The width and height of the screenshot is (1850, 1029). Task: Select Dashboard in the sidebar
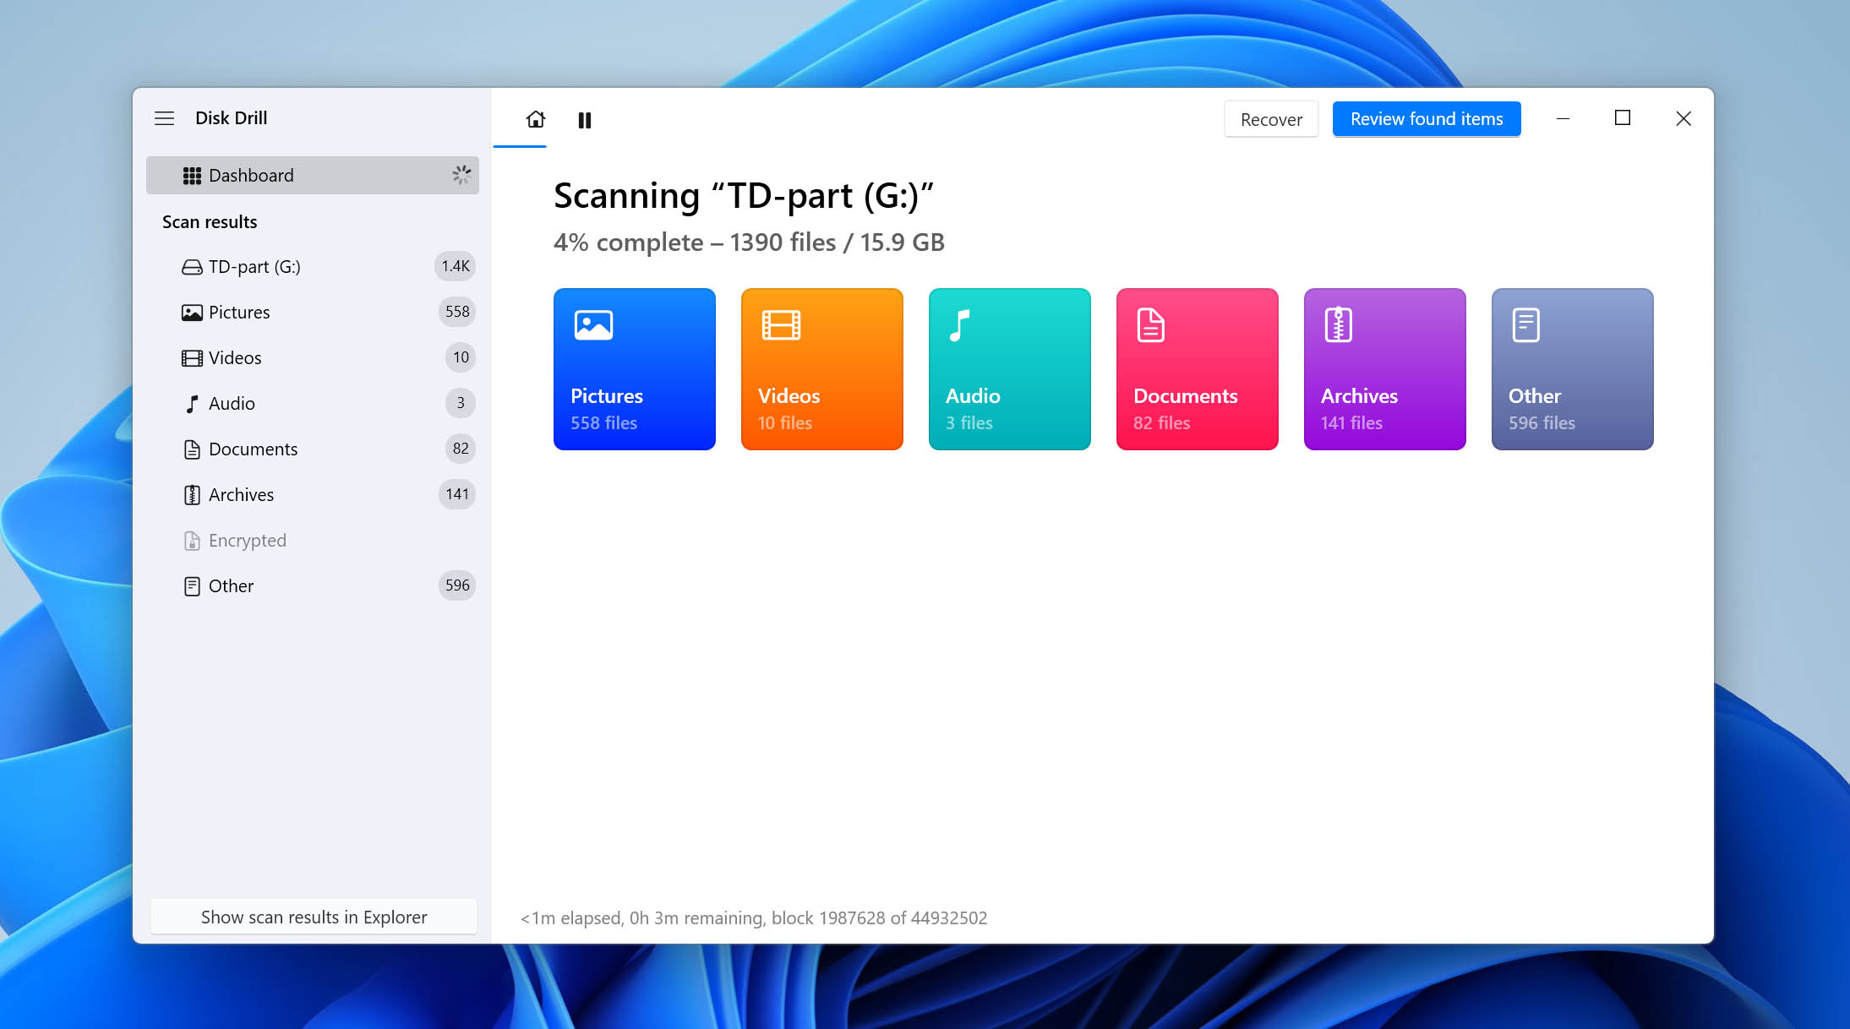(313, 175)
